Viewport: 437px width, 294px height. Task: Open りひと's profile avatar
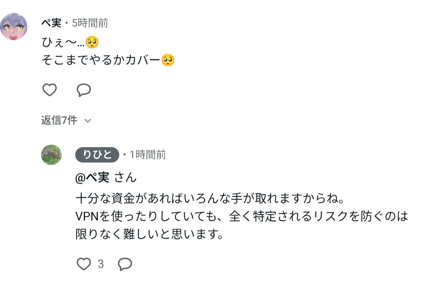[x=51, y=155]
